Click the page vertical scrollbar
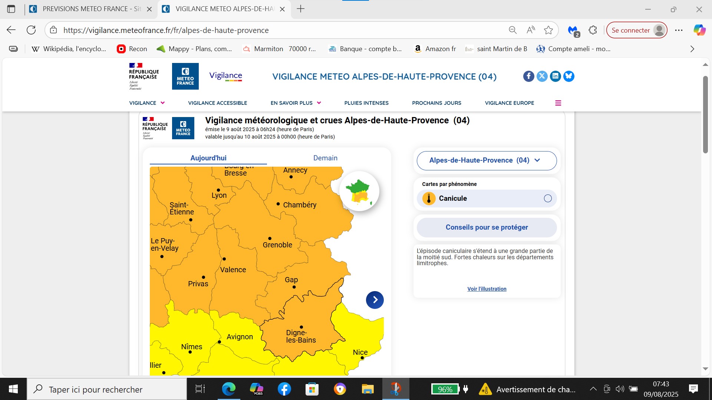This screenshot has height=400, width=712. (x=705, y=115)
